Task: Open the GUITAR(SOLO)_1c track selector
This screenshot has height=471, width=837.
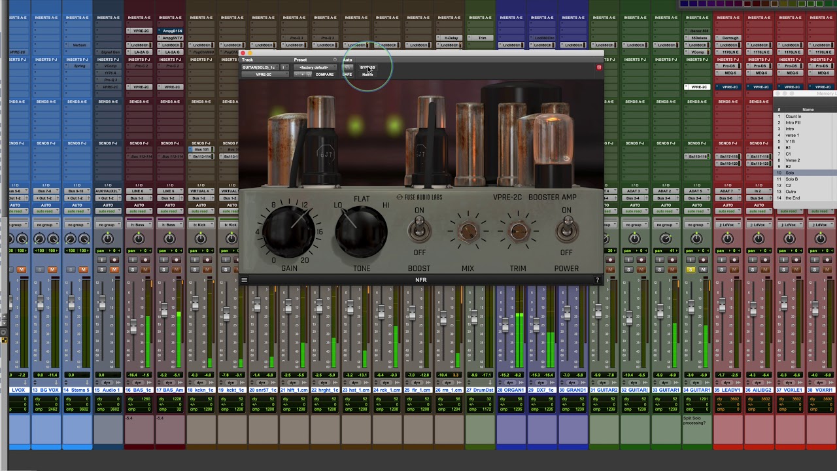Action: coord(260,67)
